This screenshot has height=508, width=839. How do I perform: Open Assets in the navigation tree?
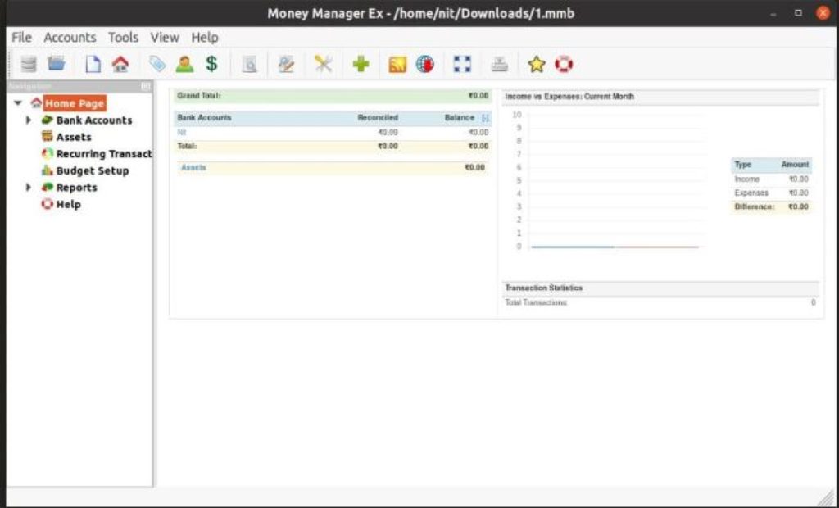(74, 137)
